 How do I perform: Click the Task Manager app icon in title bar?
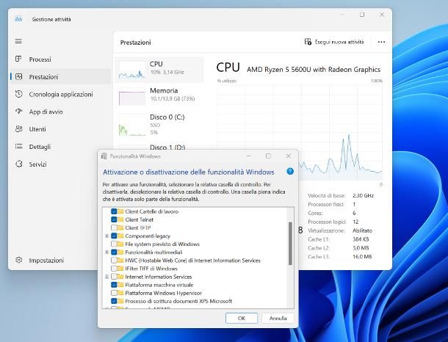tap(18, 19)
